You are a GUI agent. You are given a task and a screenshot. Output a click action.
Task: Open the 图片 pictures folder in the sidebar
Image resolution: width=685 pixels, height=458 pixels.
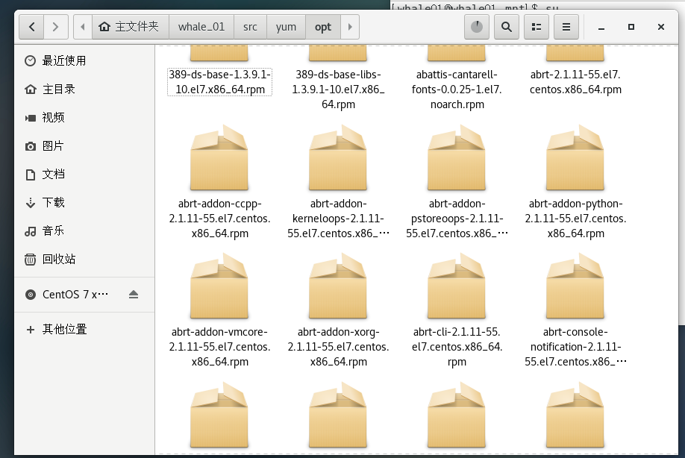pyautogui.click(x=84, y=145)
